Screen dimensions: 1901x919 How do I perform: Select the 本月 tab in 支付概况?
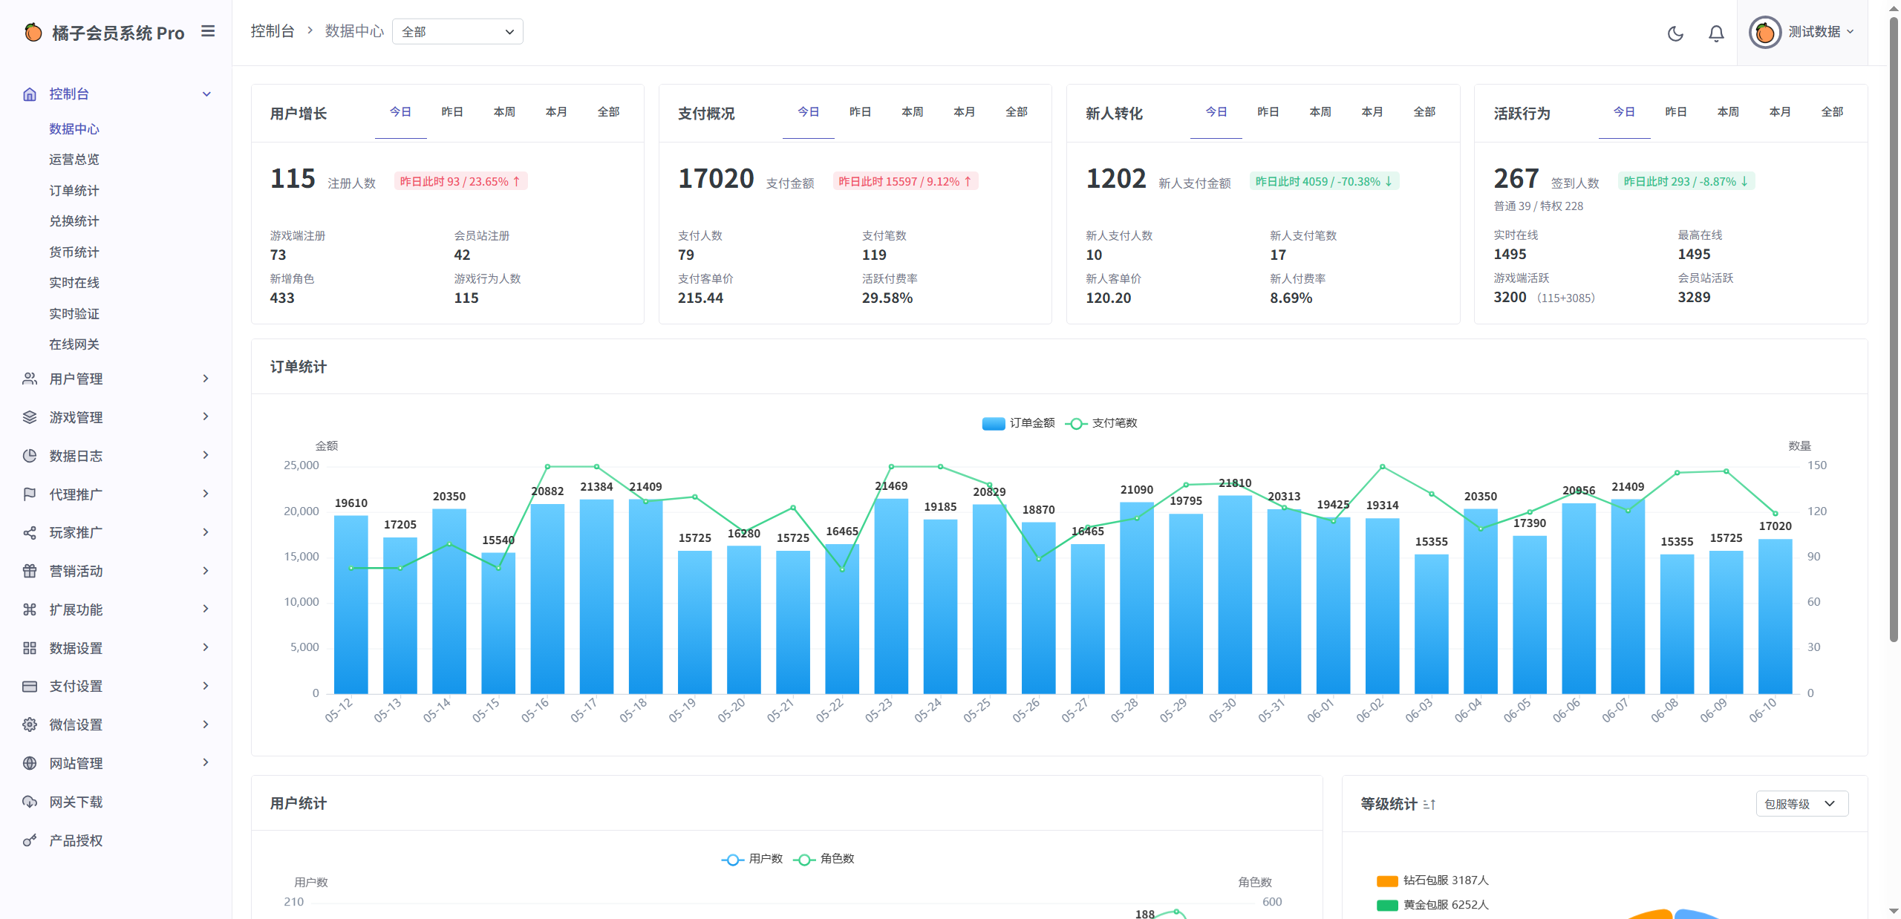point(964,112)
